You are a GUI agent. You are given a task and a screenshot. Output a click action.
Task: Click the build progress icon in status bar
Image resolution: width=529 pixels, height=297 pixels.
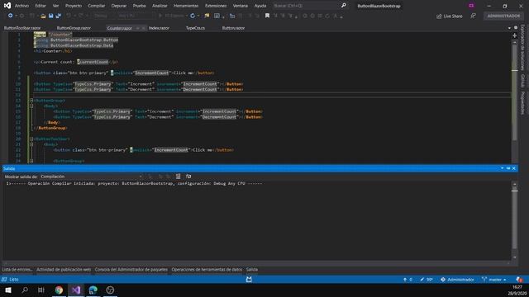(249, 280)
